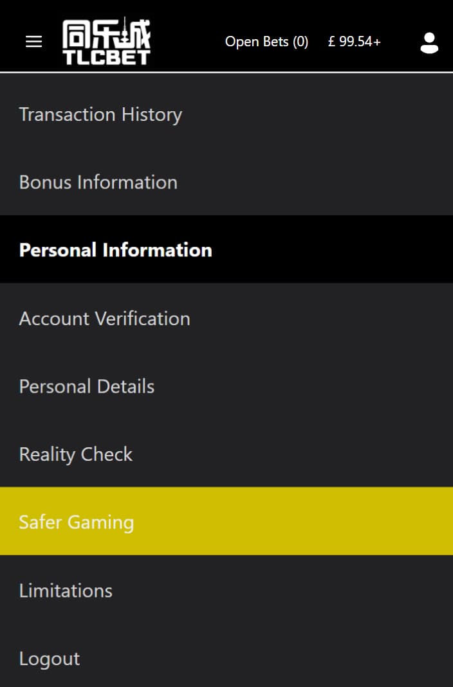Viewport: 453px width, 687px height.
Task: Click the Chinese characters in the logo
Action: coord(107,33)
